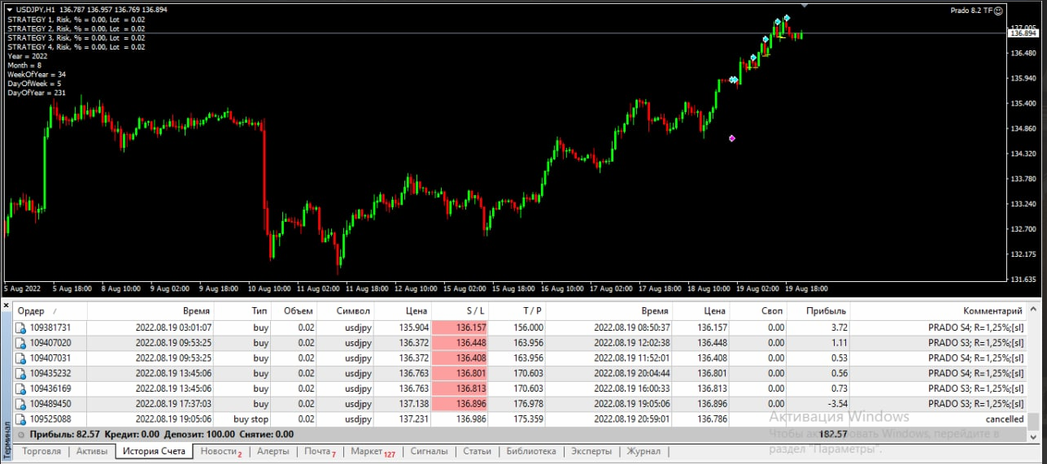Open the Активы tab
The height and width of the screenshot is (464, 1047).
coord(91,451)
